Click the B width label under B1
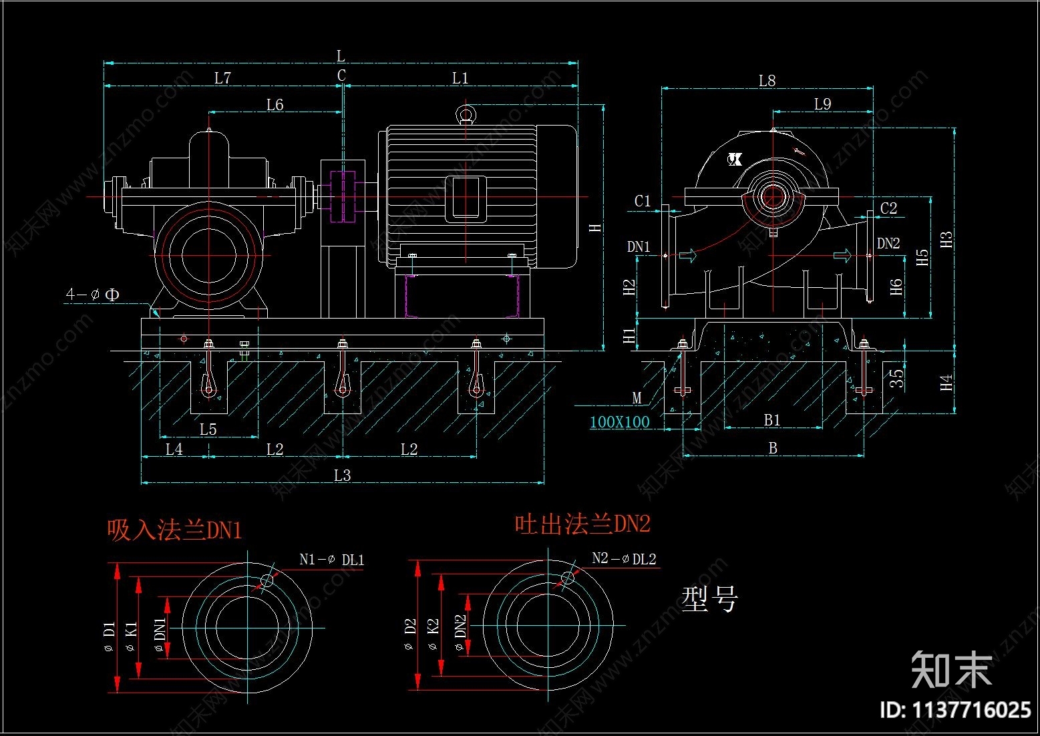Viewport: 1040px width, 736px height. 773,448
